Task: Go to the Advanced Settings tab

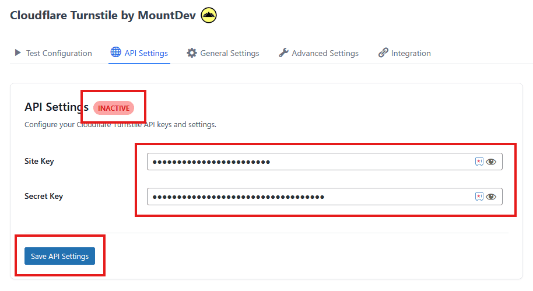Action: [x=319, y=53]
